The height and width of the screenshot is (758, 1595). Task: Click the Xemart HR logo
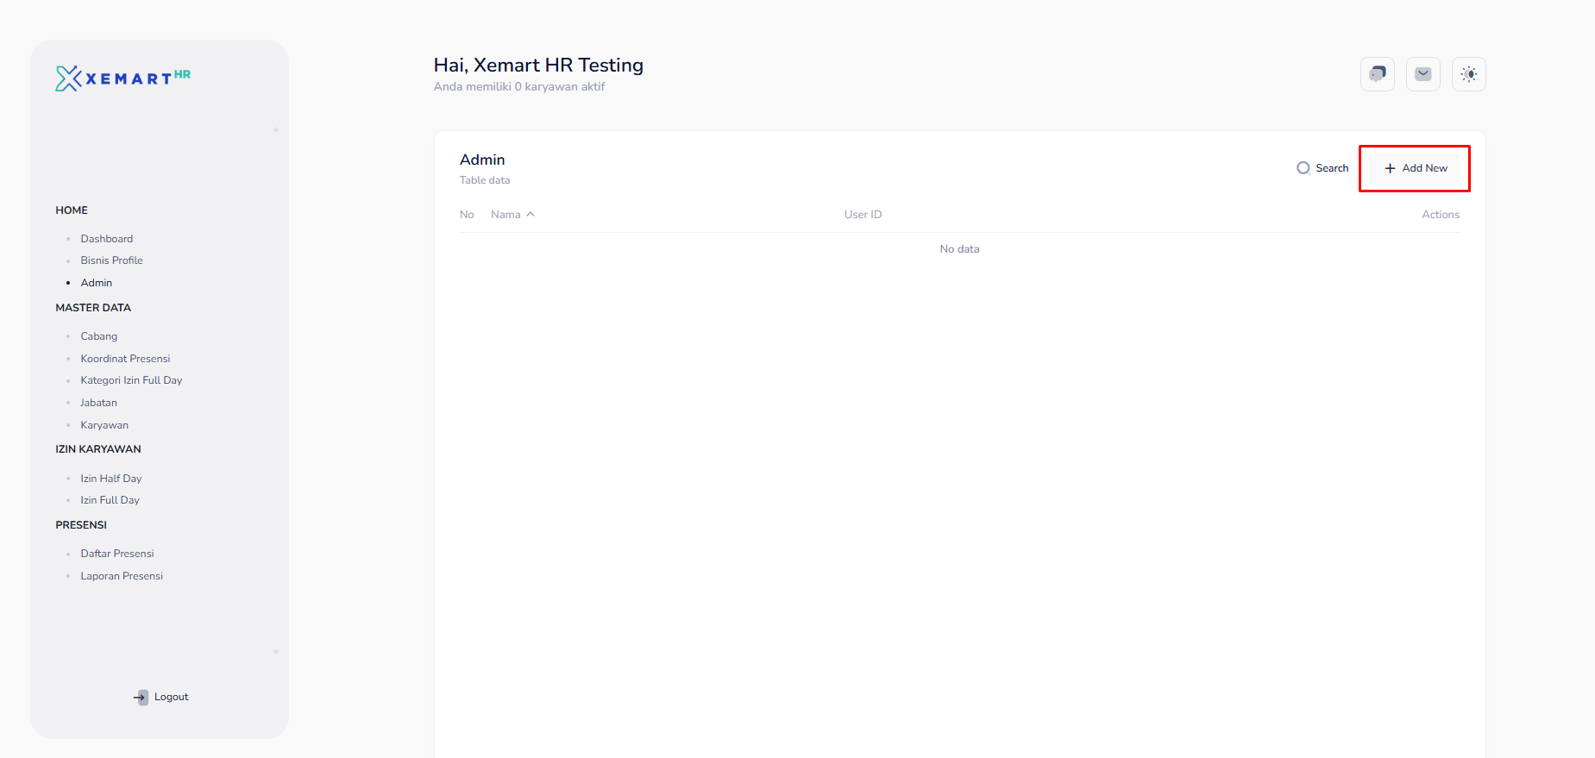pyautogui.click(x=122, y=78)
